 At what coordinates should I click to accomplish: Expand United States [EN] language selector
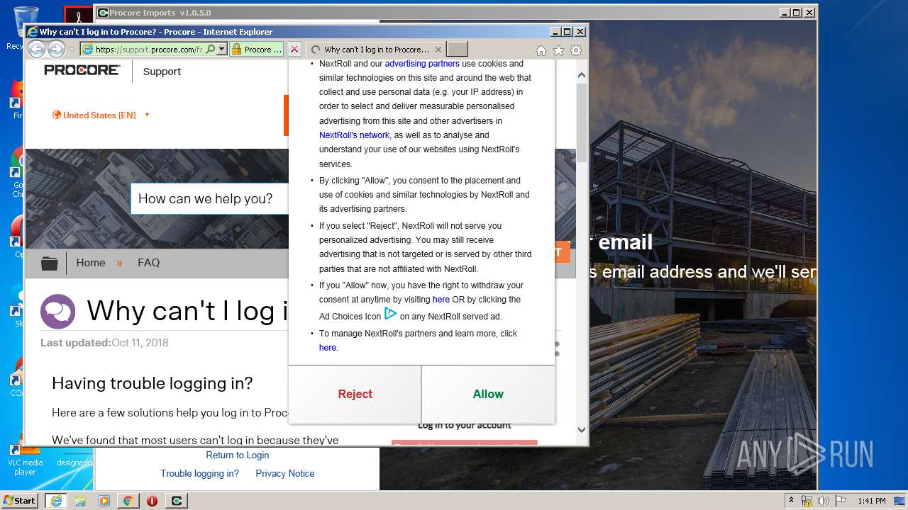101,115
